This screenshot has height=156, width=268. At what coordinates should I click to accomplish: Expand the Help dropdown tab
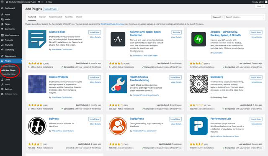260,6
